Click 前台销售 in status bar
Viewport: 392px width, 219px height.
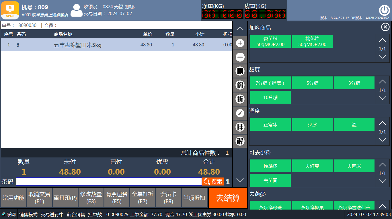click(76, 214)
